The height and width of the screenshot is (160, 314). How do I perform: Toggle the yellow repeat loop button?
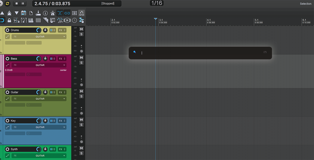(7, 3)
